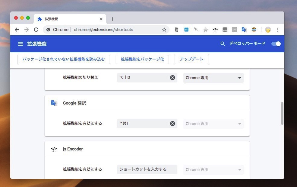Reload the page with the refresh button

36,30
